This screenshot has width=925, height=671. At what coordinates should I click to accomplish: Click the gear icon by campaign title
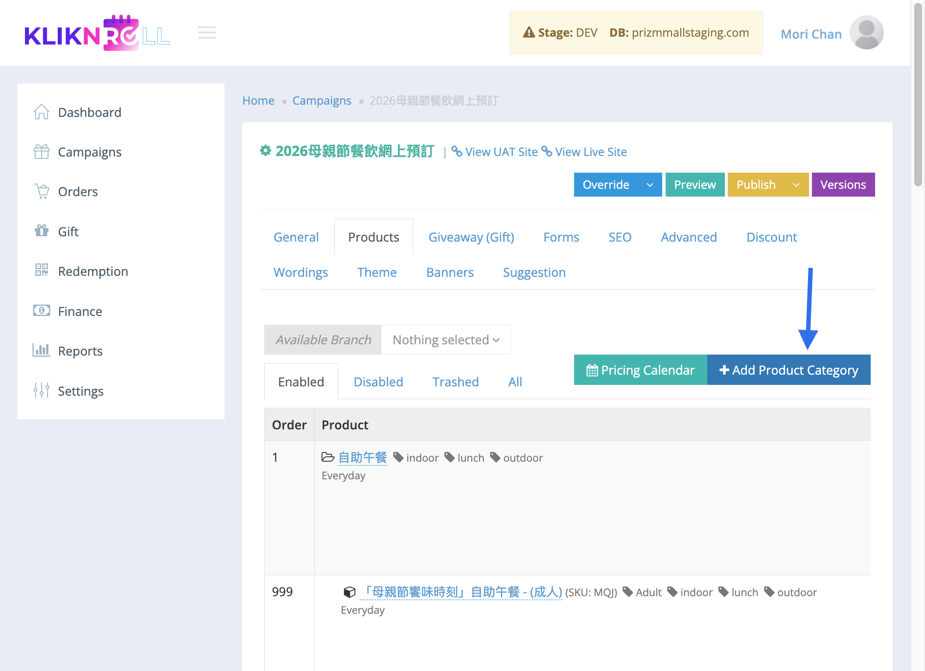pos(265,151)
